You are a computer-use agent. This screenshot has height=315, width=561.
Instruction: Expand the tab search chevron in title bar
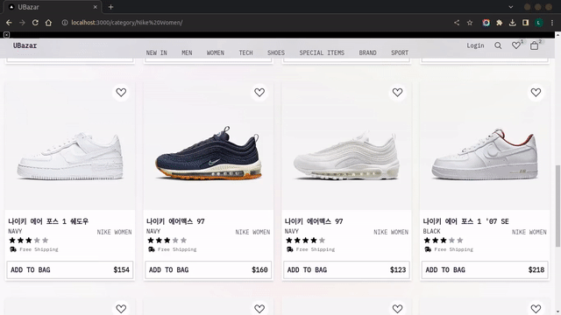511,7
